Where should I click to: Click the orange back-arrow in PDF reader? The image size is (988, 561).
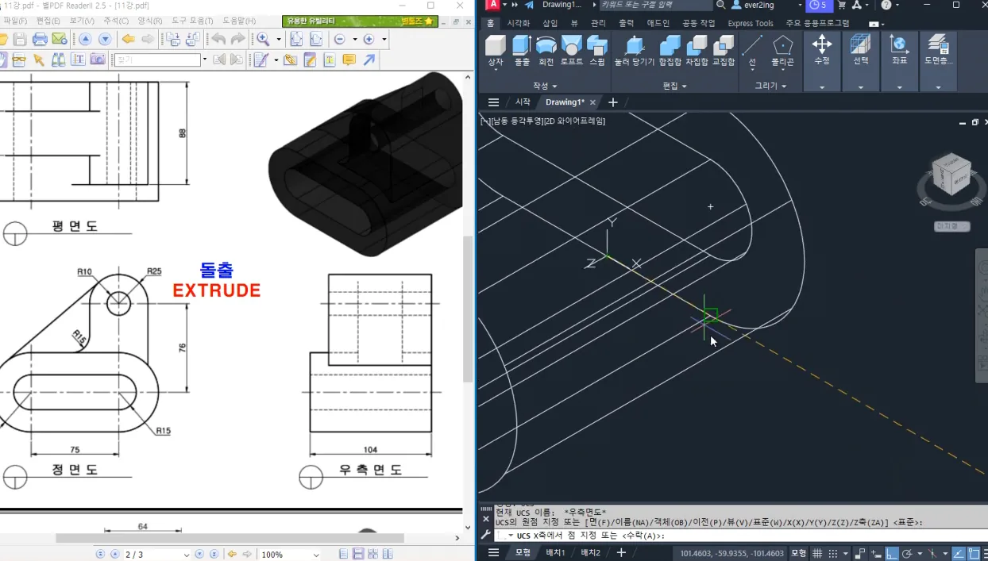coord(128,39)
